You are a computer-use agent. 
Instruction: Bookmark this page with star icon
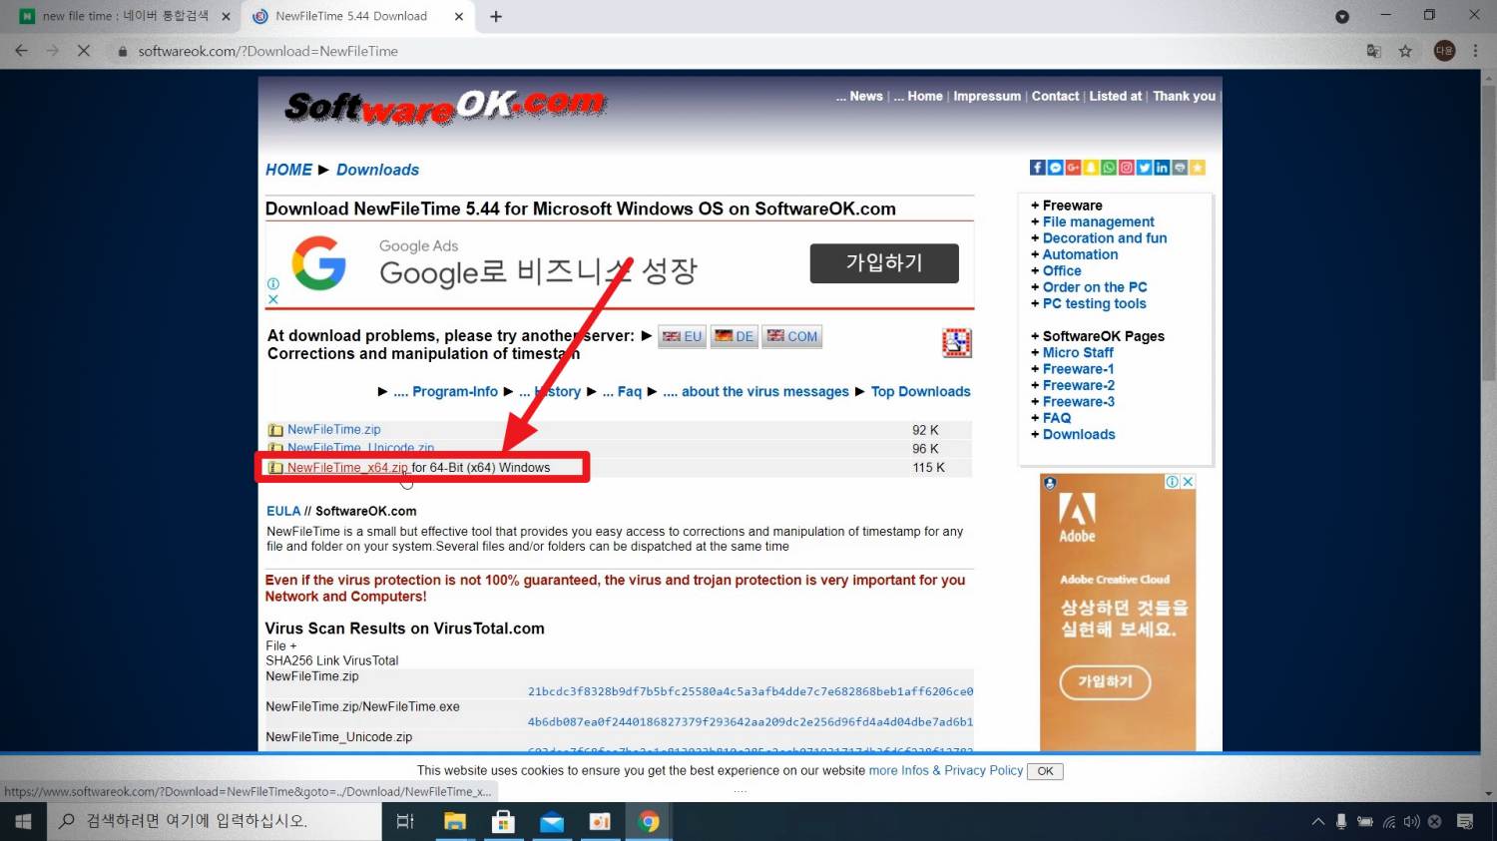1405,51
